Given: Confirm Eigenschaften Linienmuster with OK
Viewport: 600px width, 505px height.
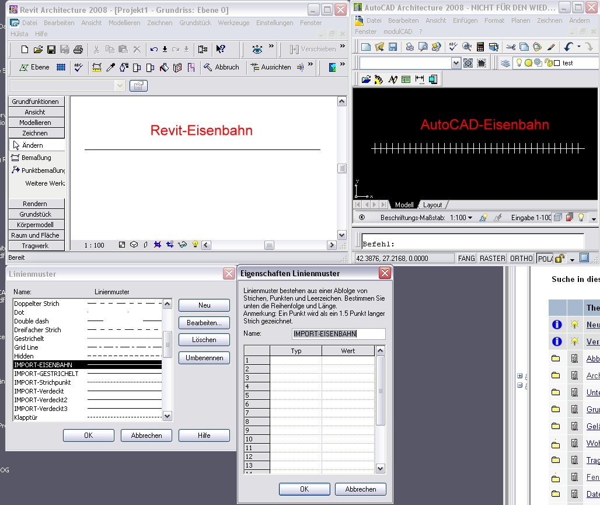Looking at the screenshot, I should click(305, 489).
